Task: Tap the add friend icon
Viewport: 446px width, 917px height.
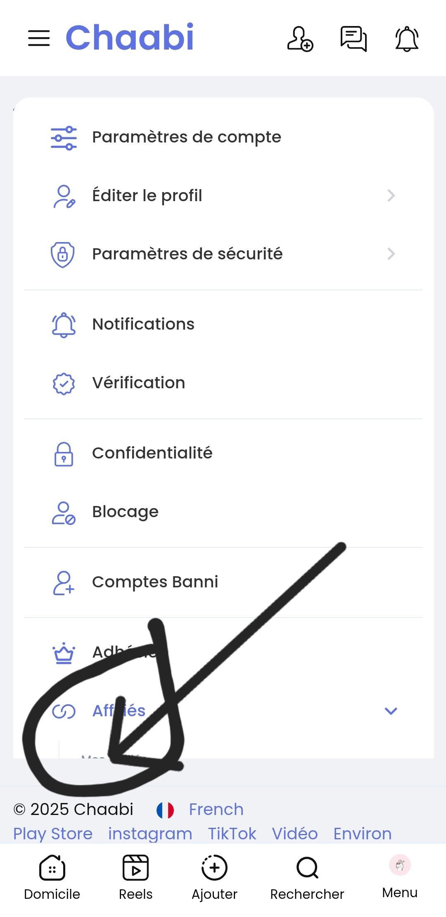Action: click(300, 39)
